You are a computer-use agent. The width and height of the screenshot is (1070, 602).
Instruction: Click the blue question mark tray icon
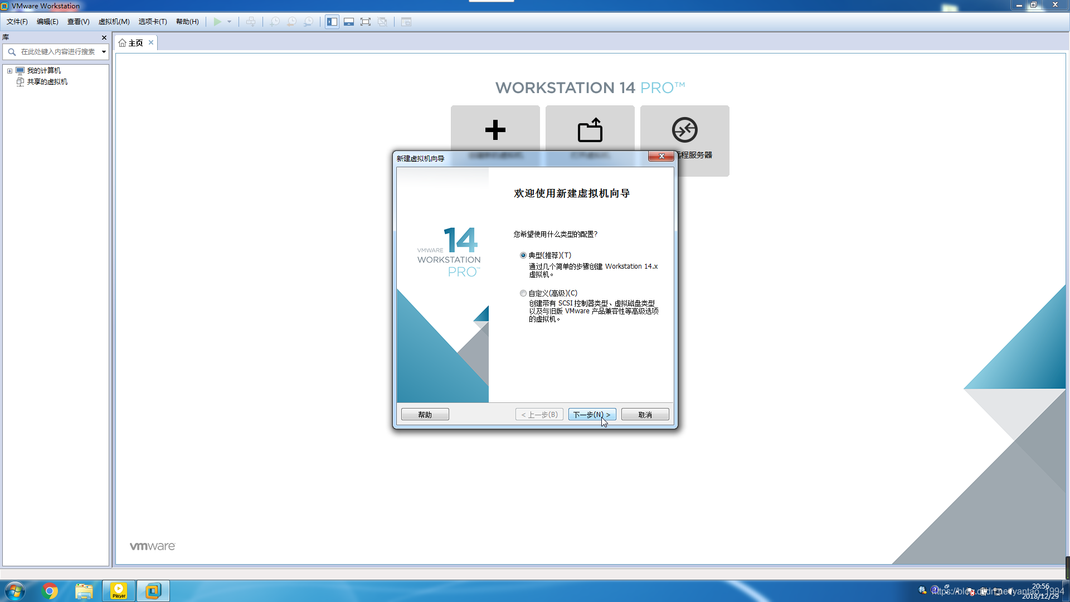(x=935, y=590)
